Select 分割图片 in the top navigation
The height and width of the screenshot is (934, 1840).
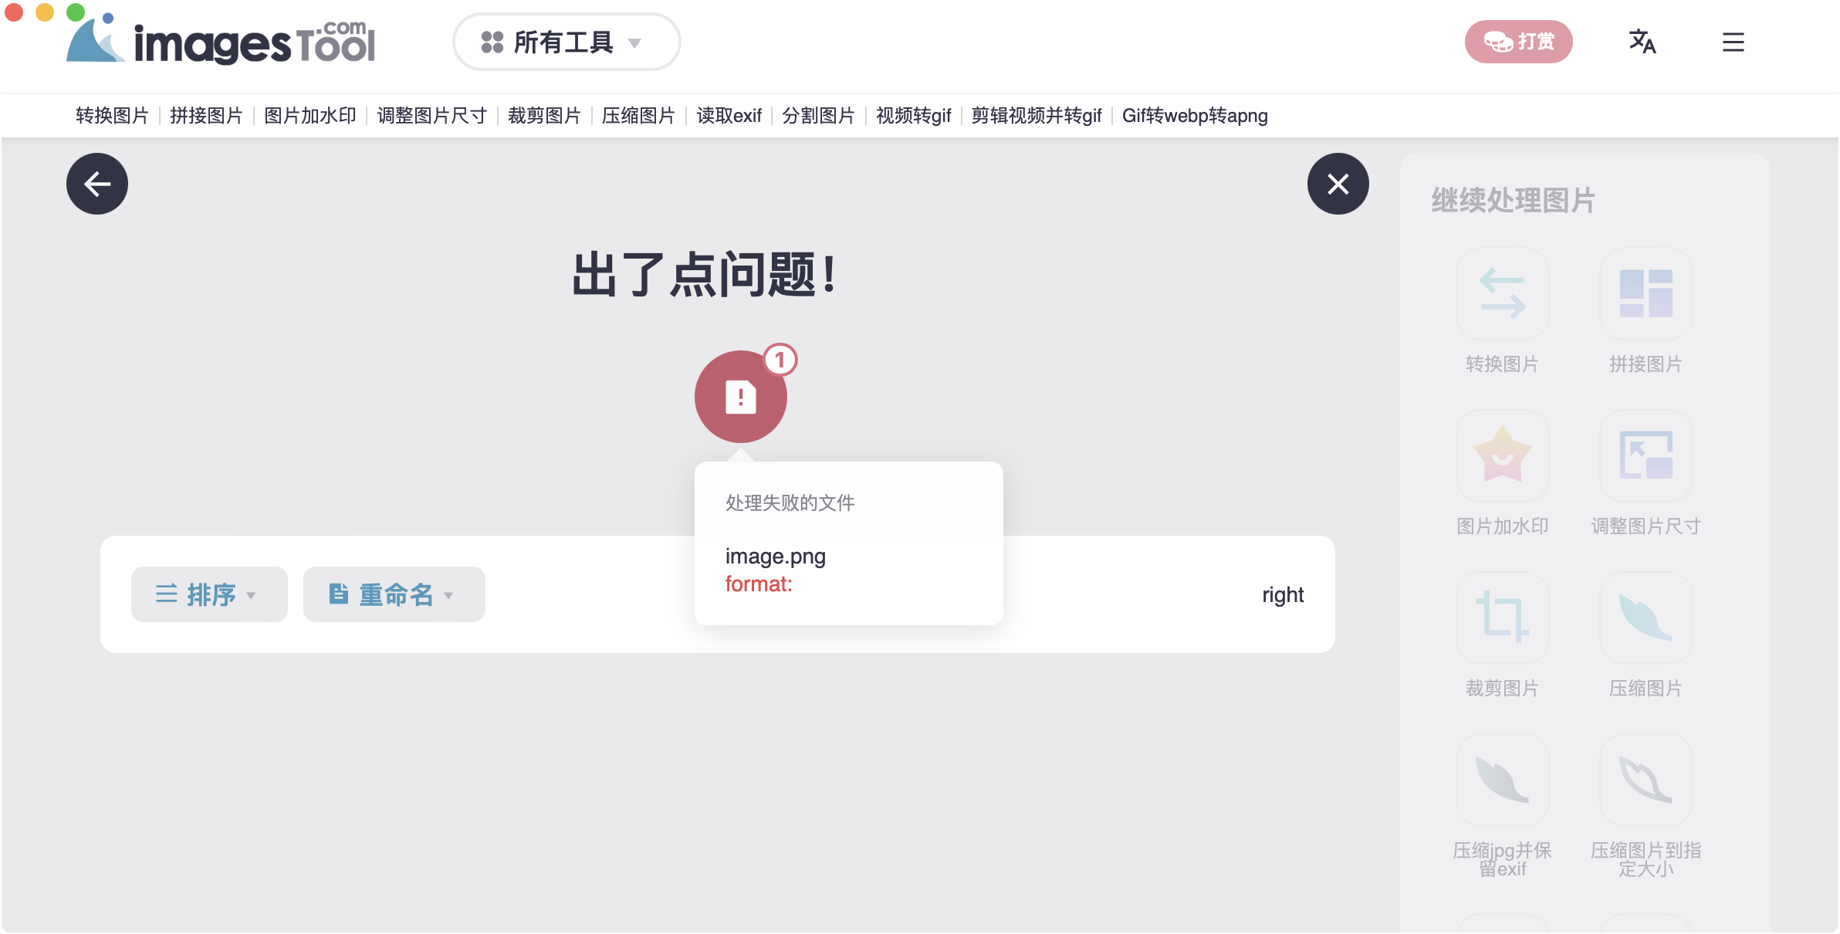819,115
